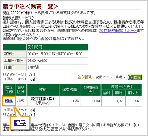148x136 pixels.
Task: Click the 【贈与支援サービス】 heading text
Action: [x=18, y=18]
